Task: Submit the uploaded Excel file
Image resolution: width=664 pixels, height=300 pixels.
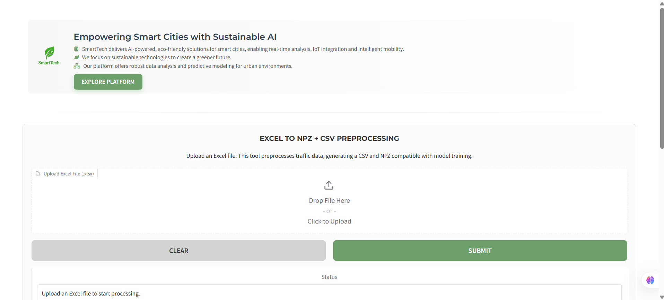Action: click(x=480, y=251)
